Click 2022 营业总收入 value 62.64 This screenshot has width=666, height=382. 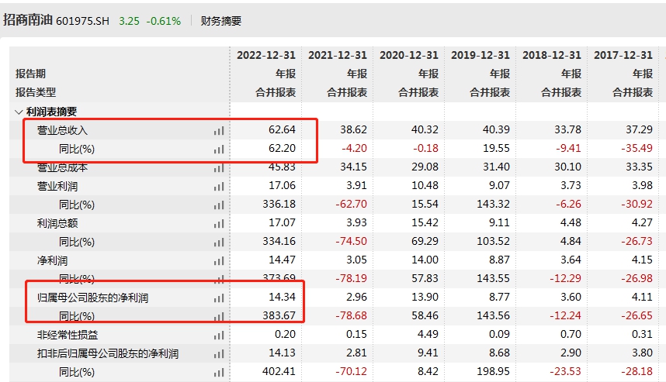[282, 129]
